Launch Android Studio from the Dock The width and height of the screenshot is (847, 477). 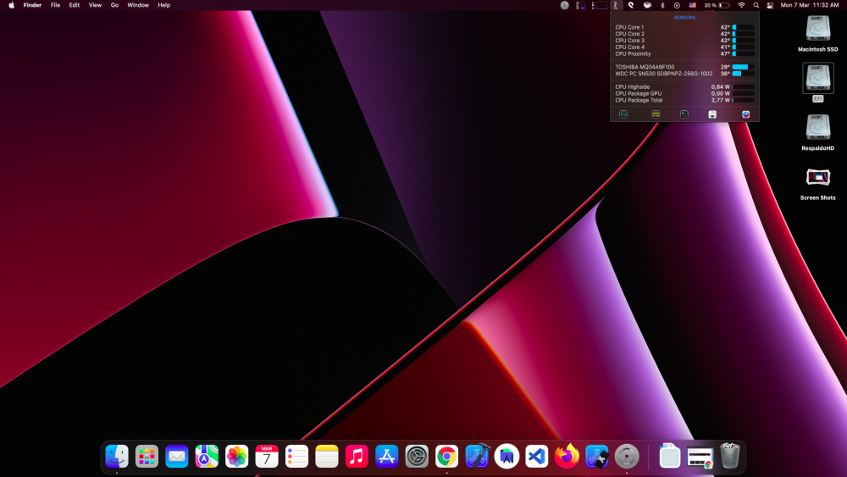[507, 457]
